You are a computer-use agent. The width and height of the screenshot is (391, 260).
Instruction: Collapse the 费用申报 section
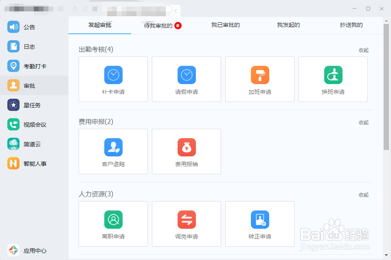point(363,122)
